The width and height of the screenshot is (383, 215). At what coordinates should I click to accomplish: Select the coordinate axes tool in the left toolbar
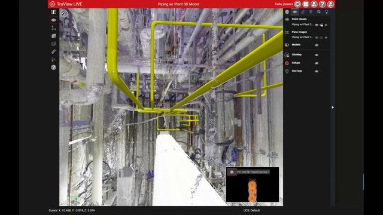pos(53,28)
